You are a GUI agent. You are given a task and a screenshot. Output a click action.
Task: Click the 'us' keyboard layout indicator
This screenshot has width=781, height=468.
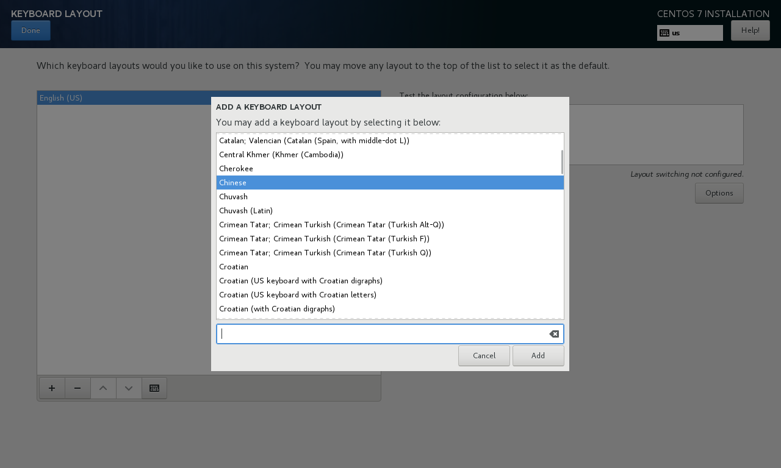tap(689, 33)
